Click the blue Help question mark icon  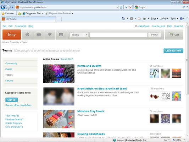181,18
